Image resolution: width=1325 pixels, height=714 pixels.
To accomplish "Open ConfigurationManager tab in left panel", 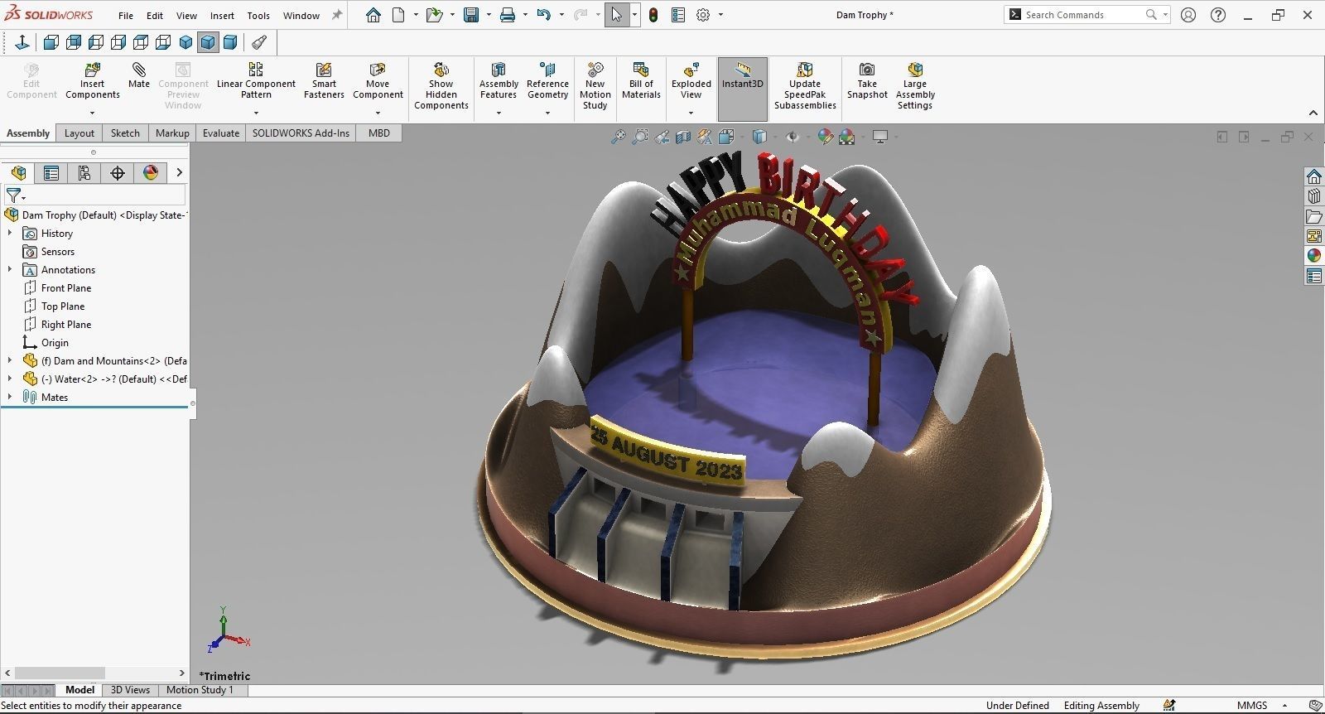I will tap(84, 172).
